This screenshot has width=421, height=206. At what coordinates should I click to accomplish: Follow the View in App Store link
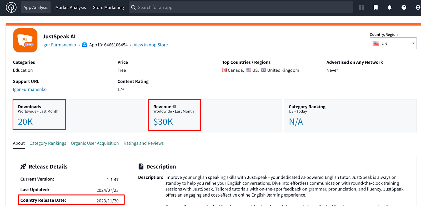pyautogui.click(x=151, y=45)
